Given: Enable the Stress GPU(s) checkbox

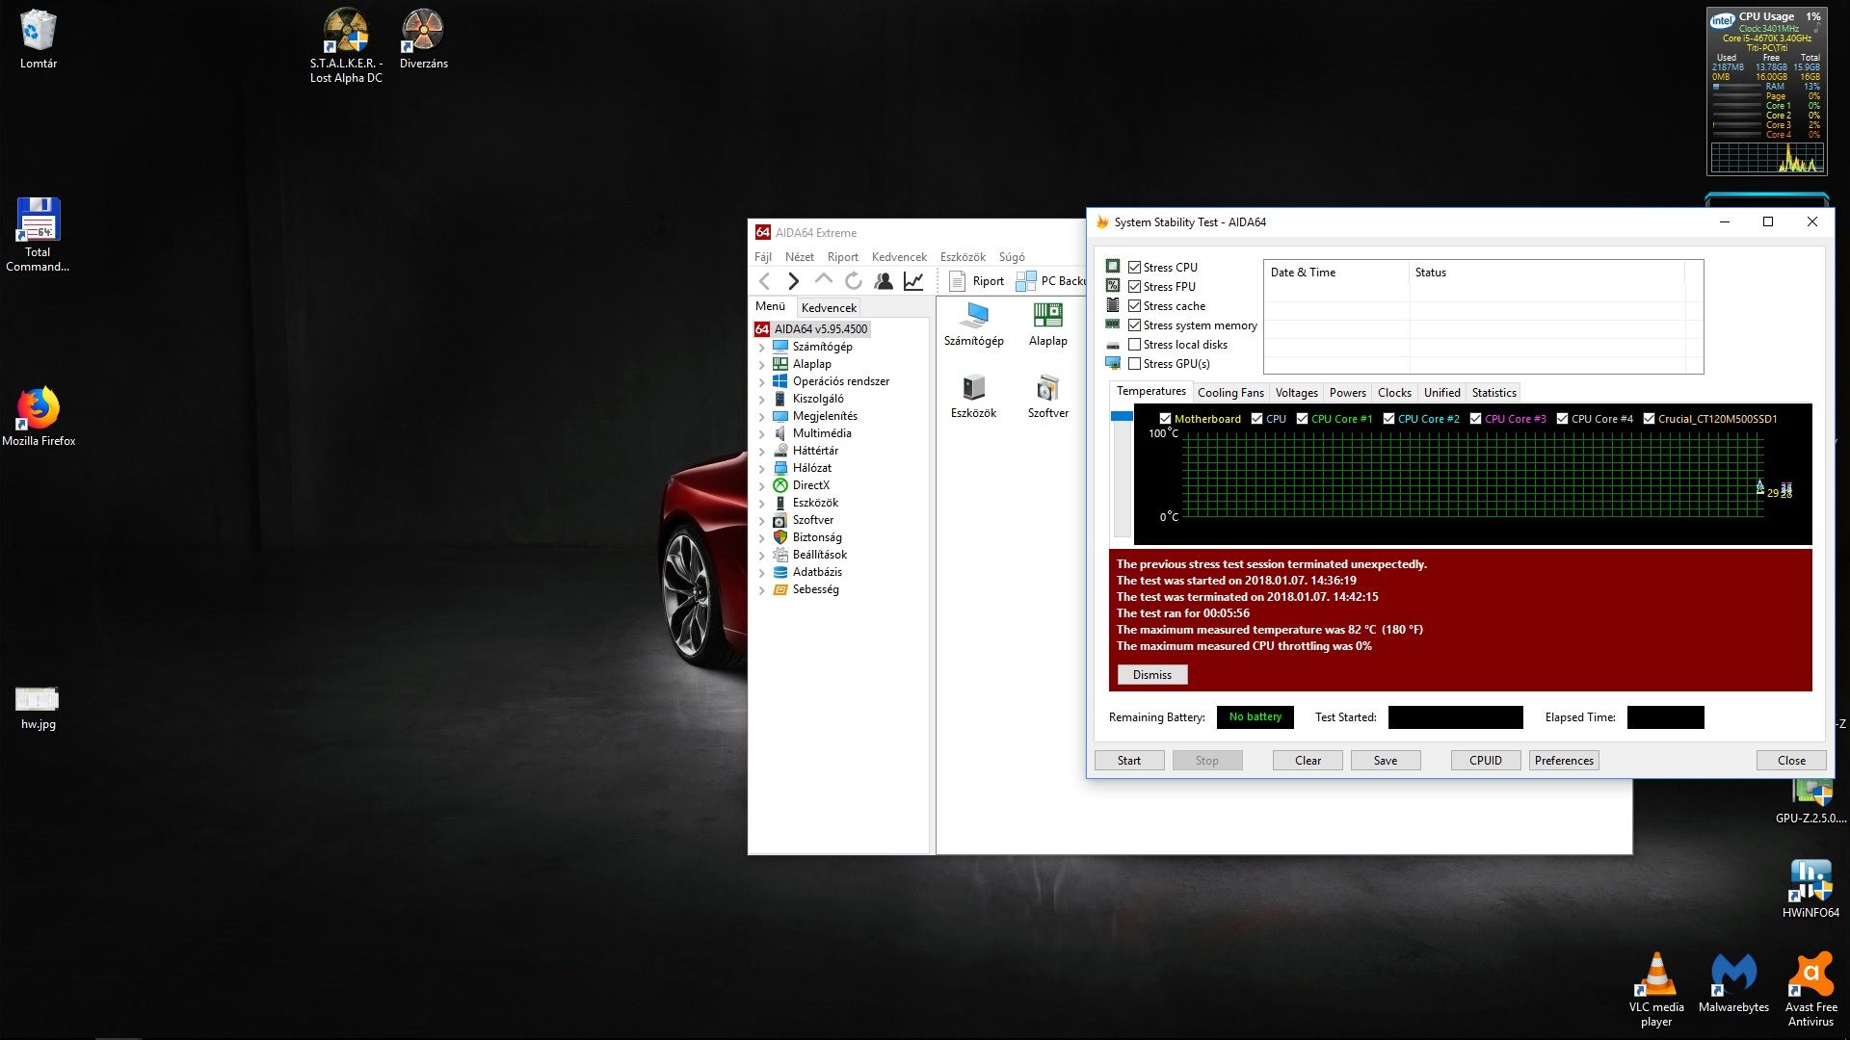Looking at the screenshot, I should click(x=1135, y=364).
